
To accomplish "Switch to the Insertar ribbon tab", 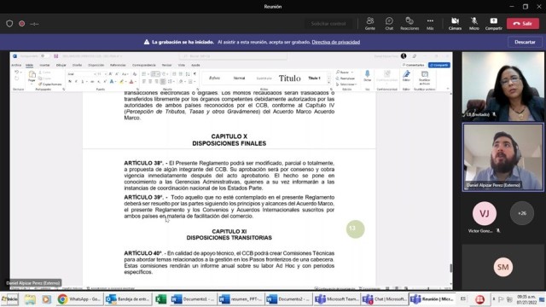I will click(44, 65).
